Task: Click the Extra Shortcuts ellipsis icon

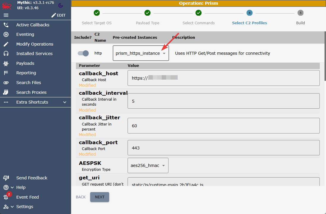Action: (6, 102)
